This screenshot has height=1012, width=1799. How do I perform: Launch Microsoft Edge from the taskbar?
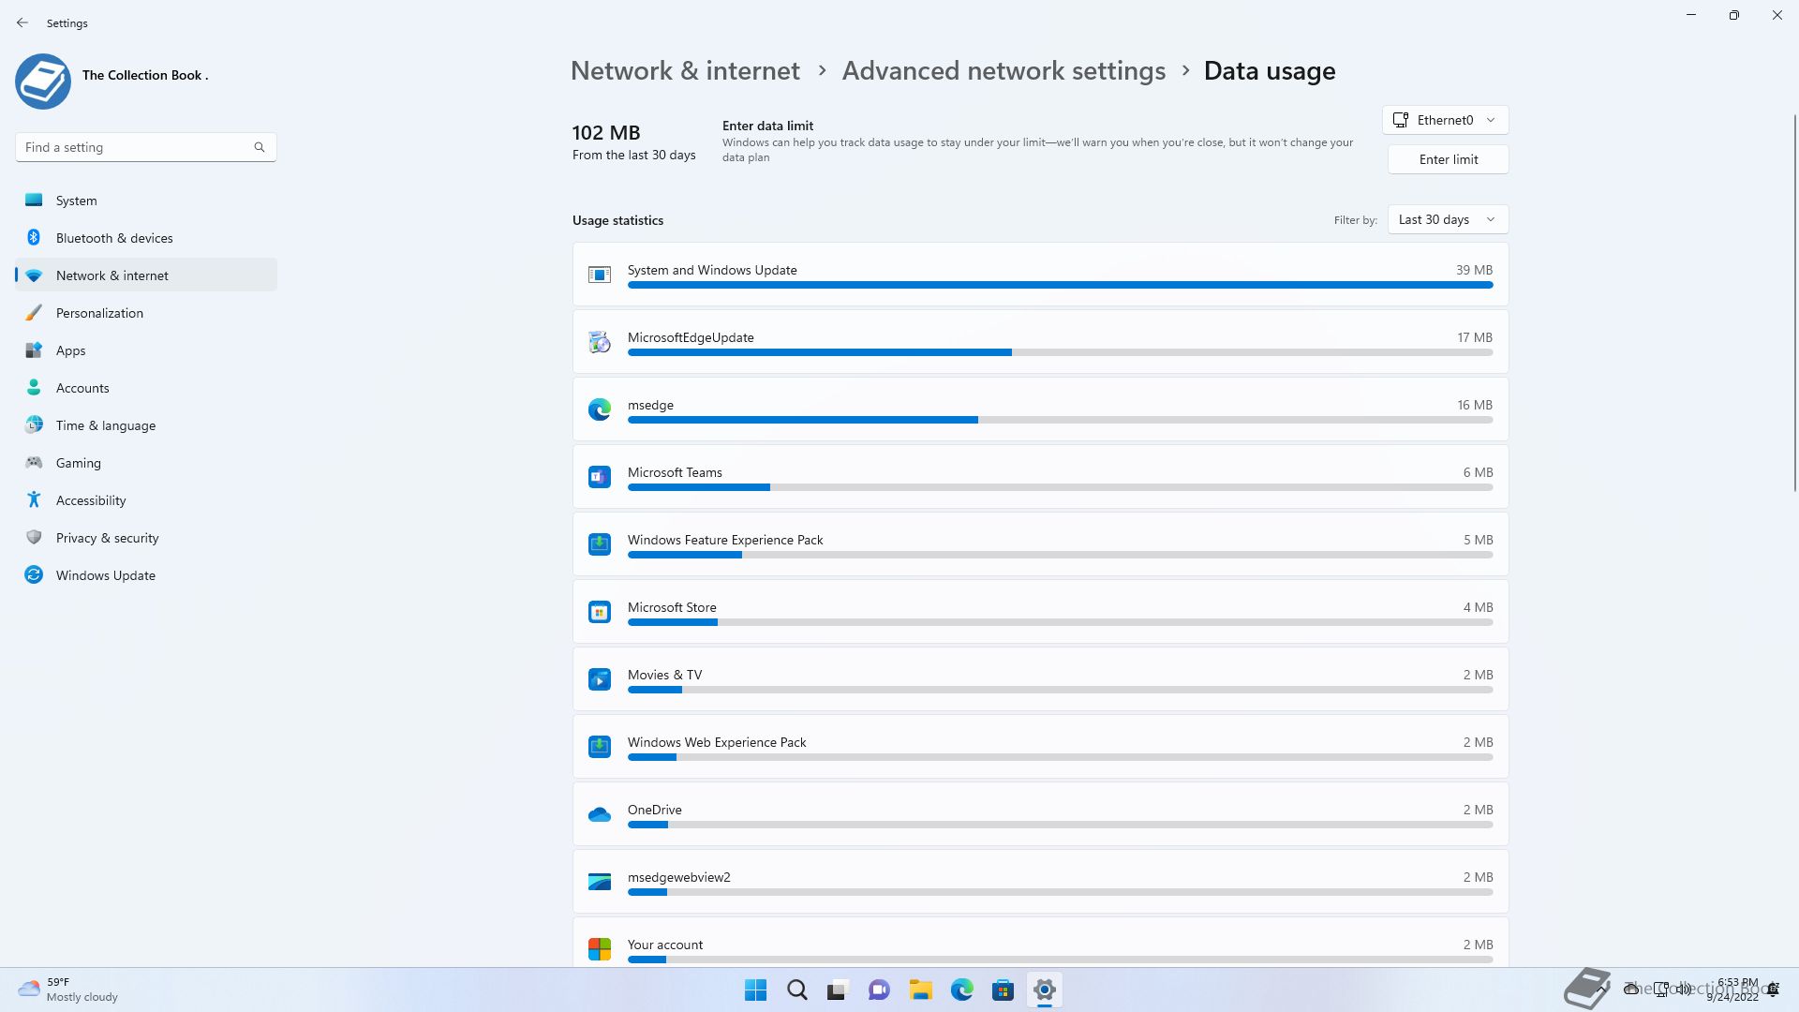961,990
